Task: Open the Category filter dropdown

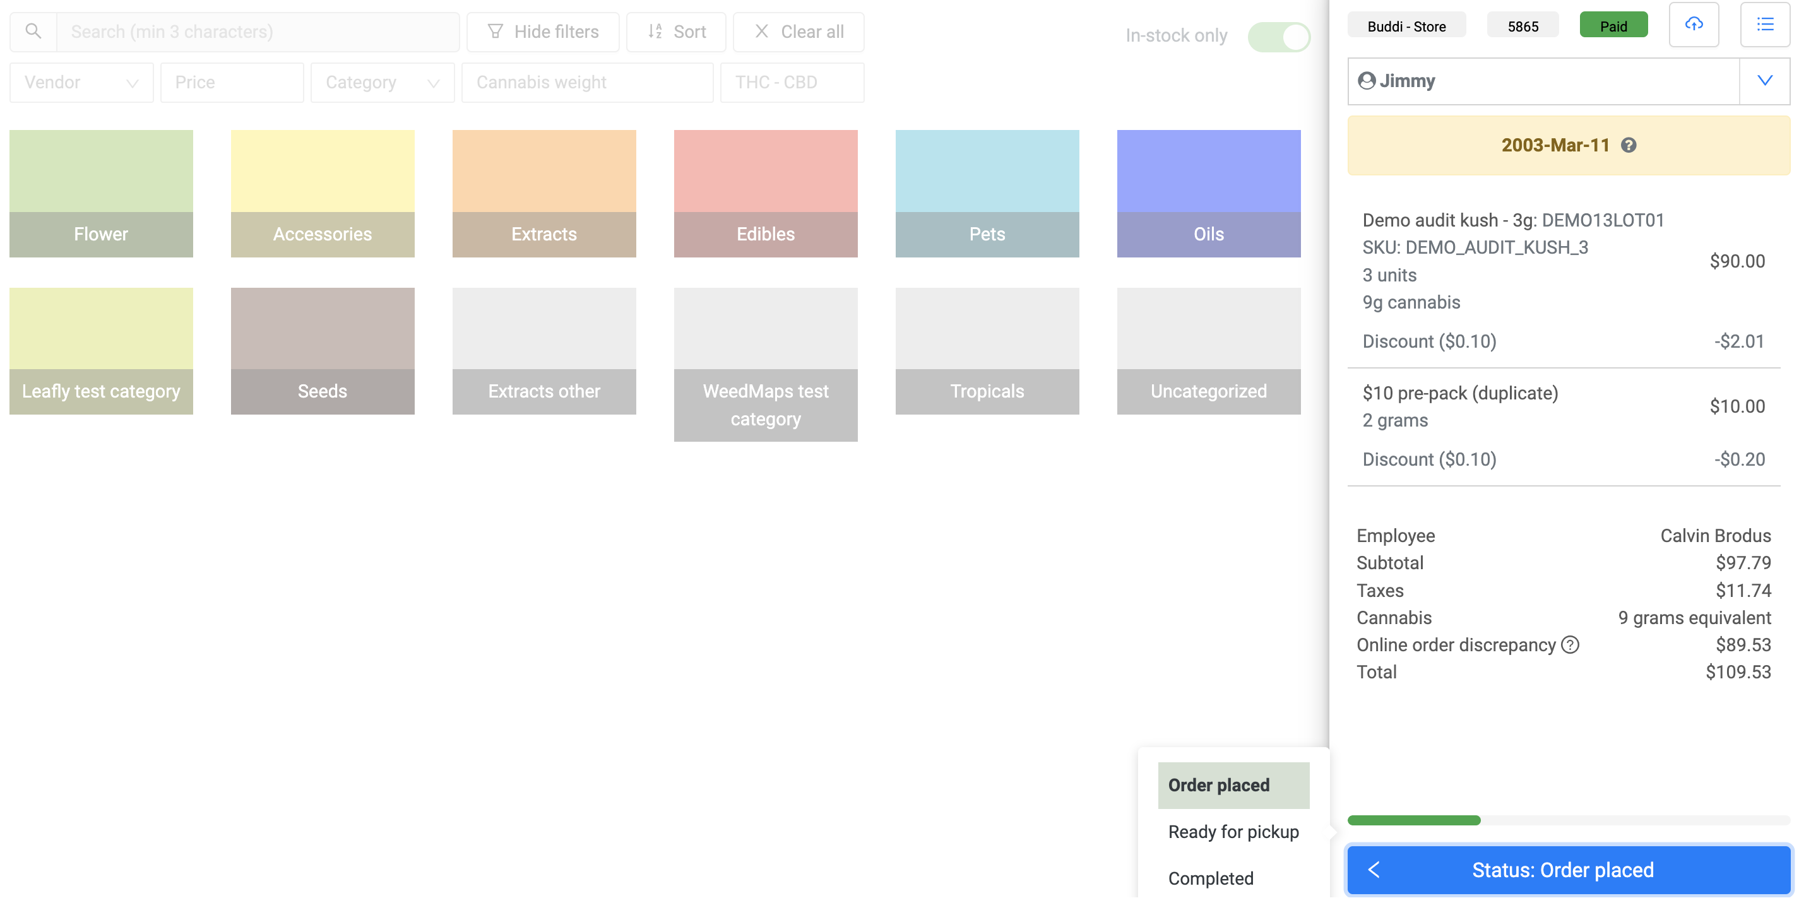Action: coord(382,83)
